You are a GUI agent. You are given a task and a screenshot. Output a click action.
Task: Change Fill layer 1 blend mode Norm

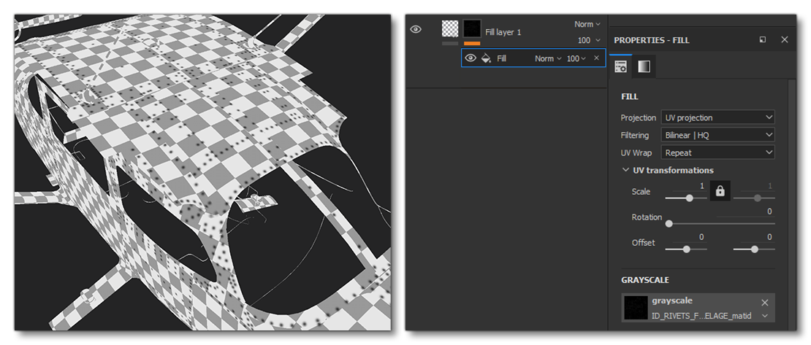[x=587, y=25]
